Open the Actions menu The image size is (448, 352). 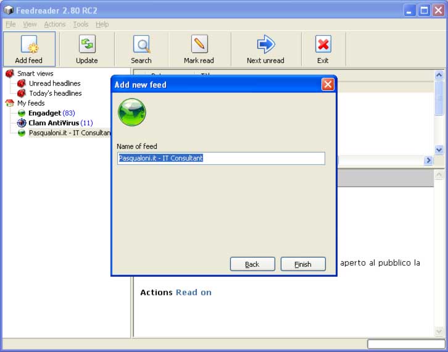[55, 24]
